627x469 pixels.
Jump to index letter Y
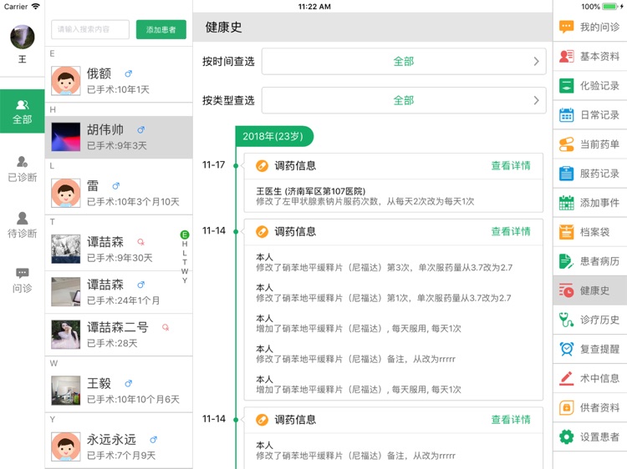[x=185, y=280]
